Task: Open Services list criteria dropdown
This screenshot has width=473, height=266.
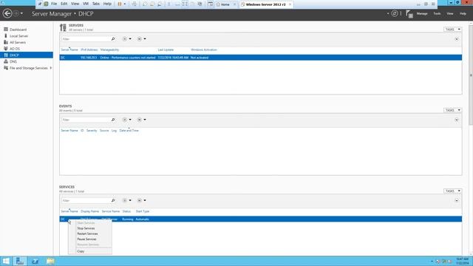Action: 126,200
